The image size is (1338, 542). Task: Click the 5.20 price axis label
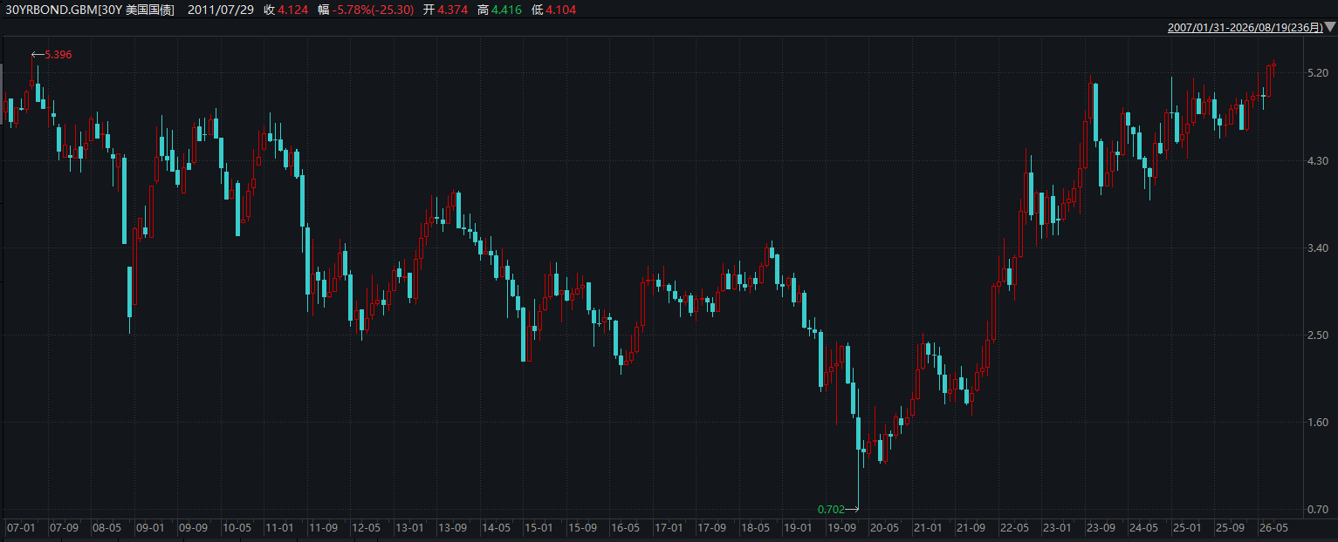point(1317,74)
